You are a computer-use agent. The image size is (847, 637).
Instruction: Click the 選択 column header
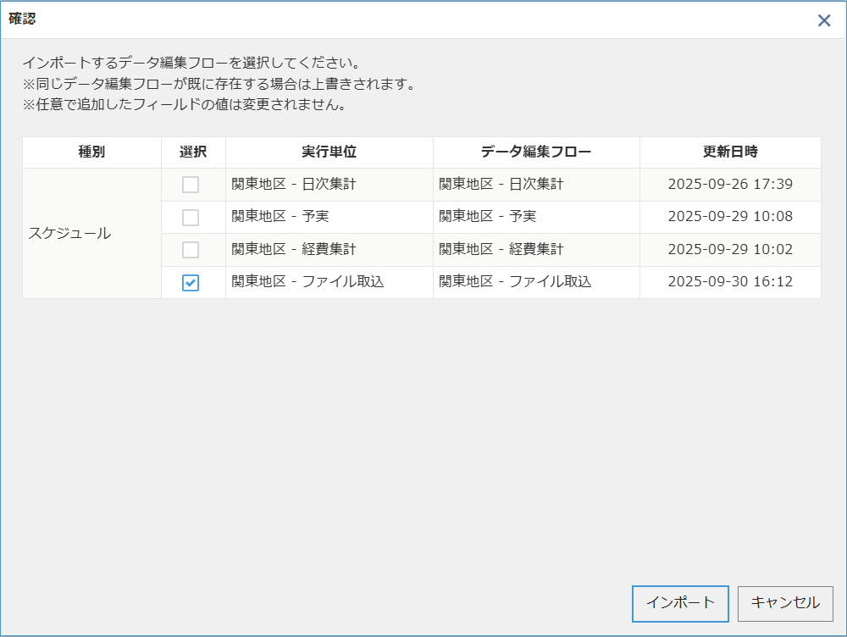point(193,152)
